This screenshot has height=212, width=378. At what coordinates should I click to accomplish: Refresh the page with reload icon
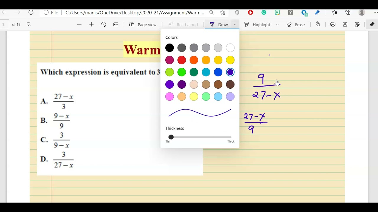pyautogui.click(x=31, y=12)
